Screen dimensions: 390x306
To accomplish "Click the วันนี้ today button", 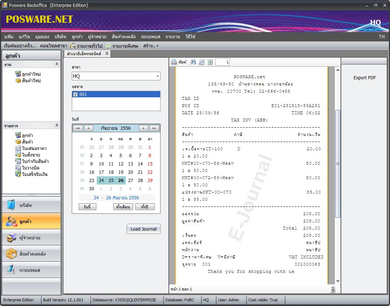I will pyautogui.click(x=87, y=207).
